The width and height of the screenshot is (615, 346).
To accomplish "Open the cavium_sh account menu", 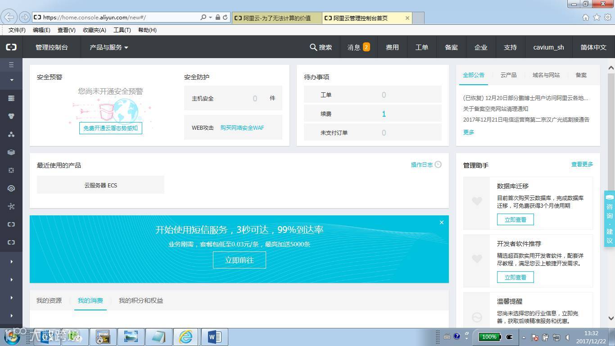I will (x=549, y=47).
